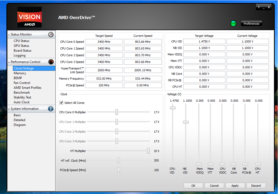Image resolution: width=278 pixels, height=194 pixels.
Task: Click the Cancel button
Action: tap(214, 186)
